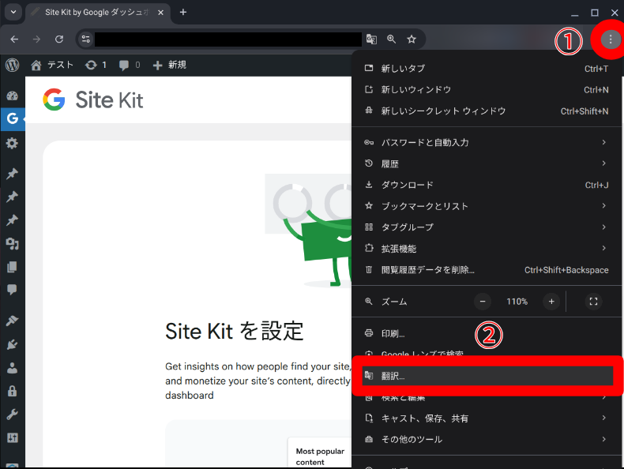Open the Chrome three-dot menu button
Viewport: 624px width, 469px height.
click(611, 39)
